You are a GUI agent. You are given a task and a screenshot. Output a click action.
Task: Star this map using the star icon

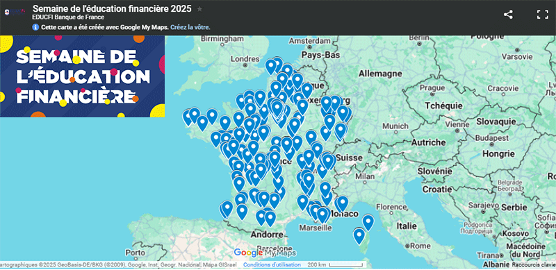[x=199, y=9]
